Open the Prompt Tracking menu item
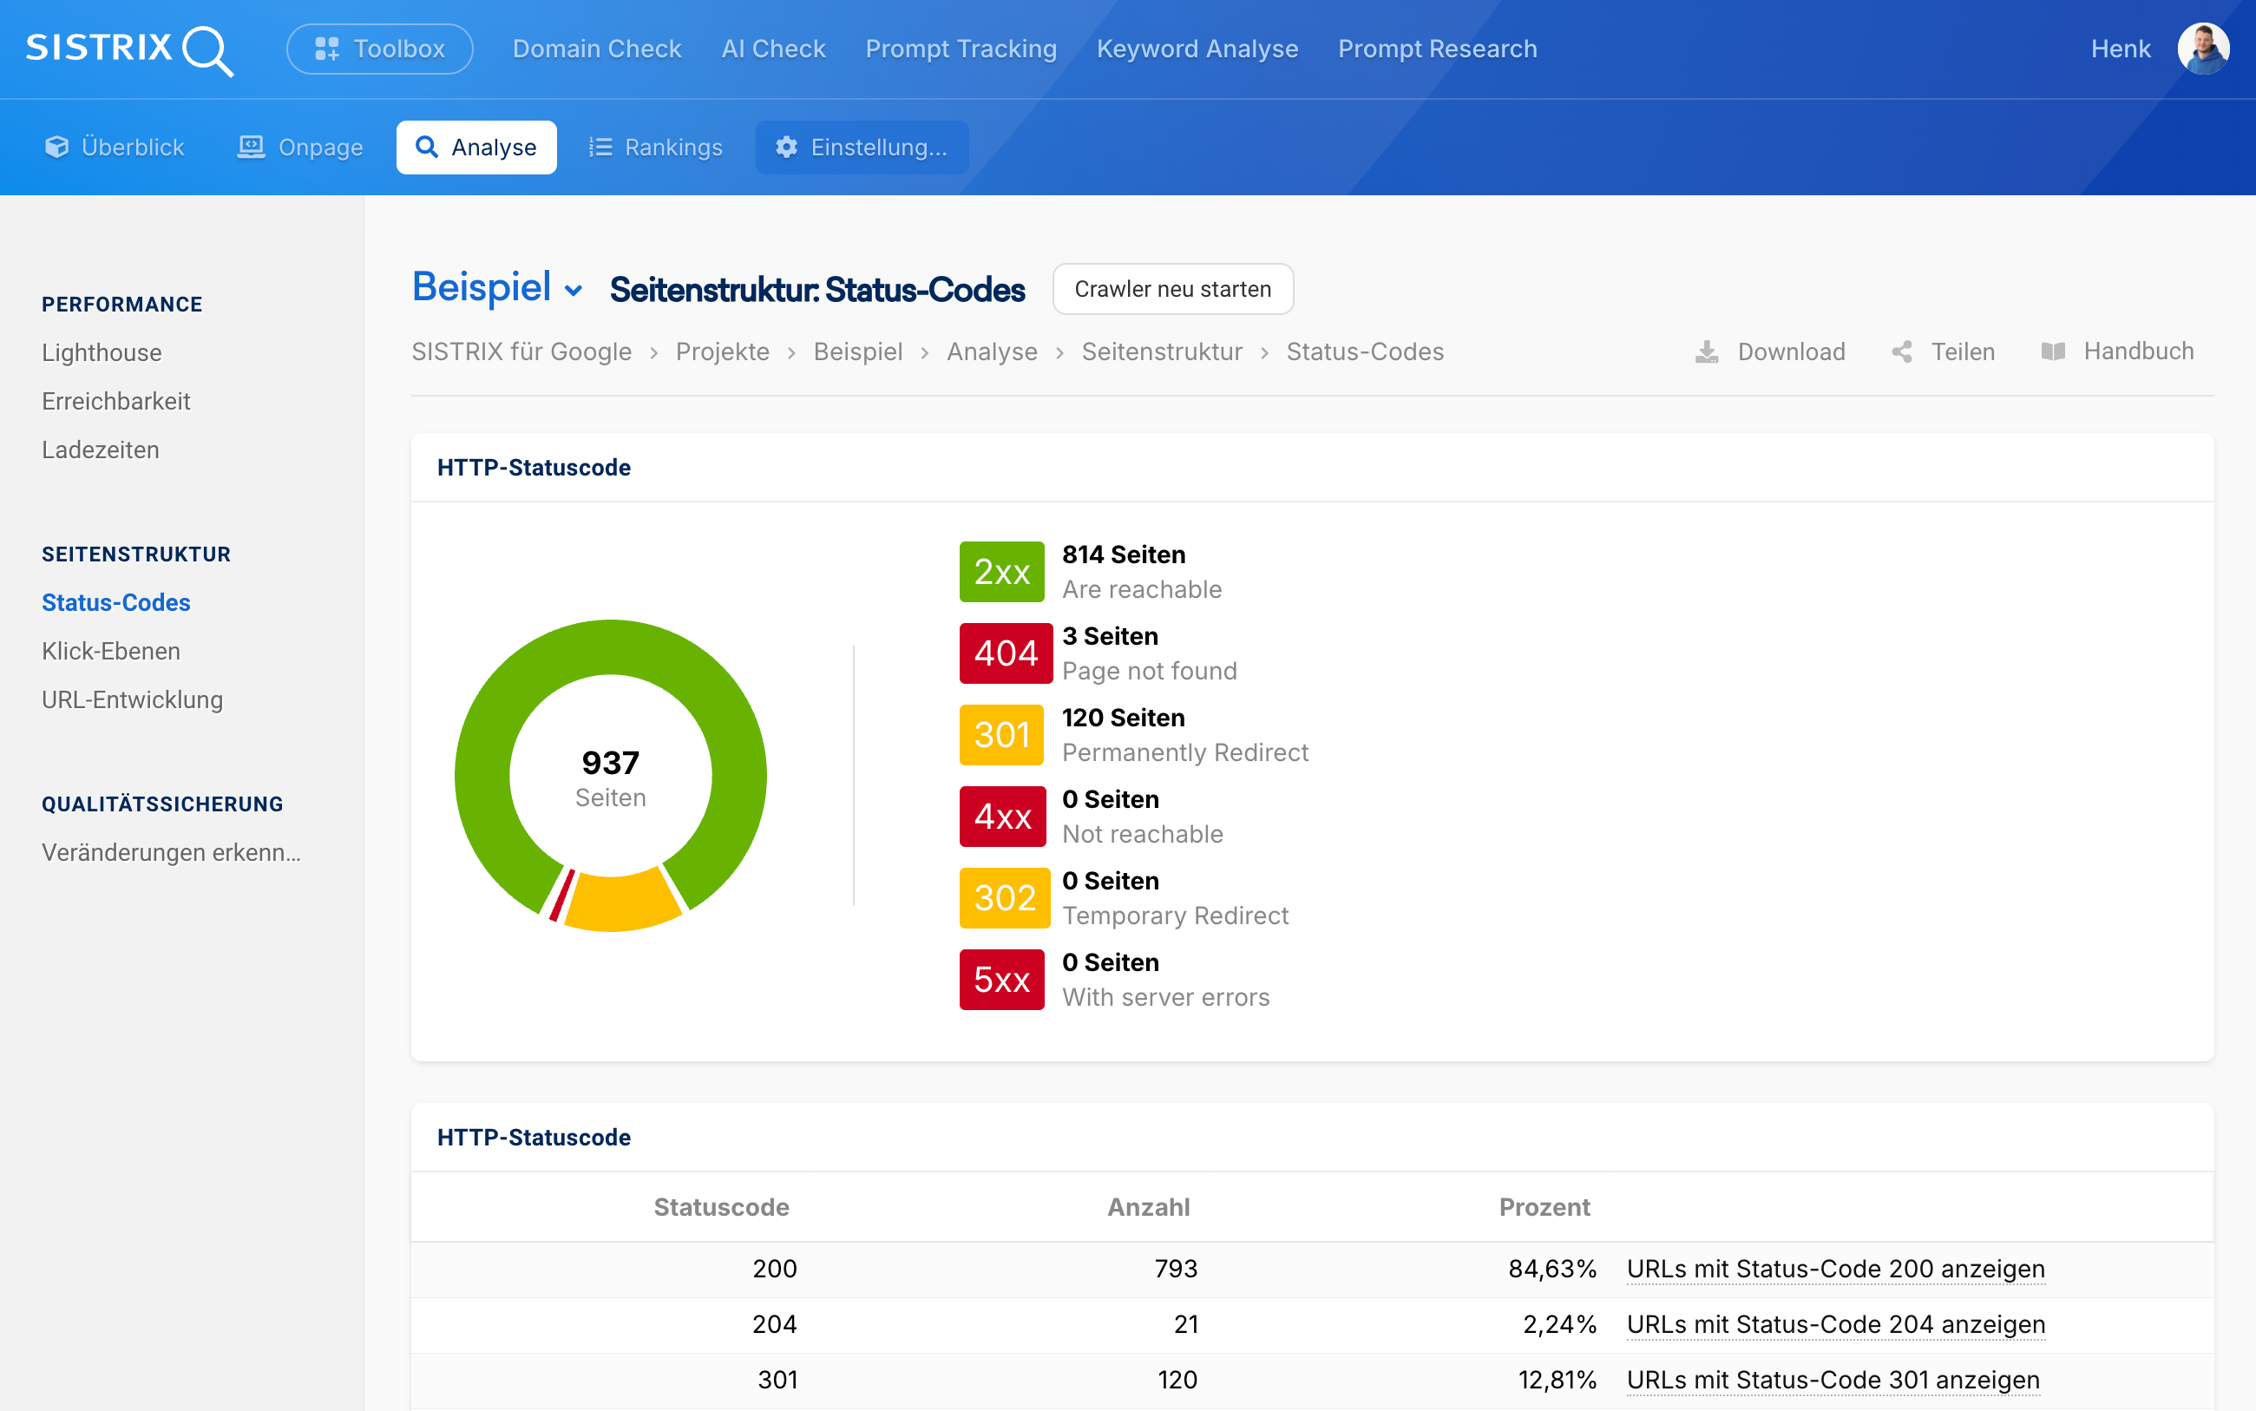This screenshot has width=2256, height=1411. [961, 49]
